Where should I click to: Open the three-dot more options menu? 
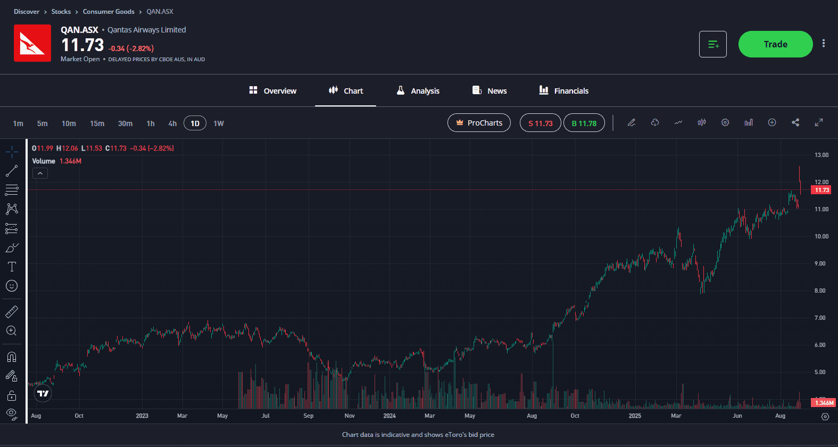pyautogui.click(x=824, y=44)
